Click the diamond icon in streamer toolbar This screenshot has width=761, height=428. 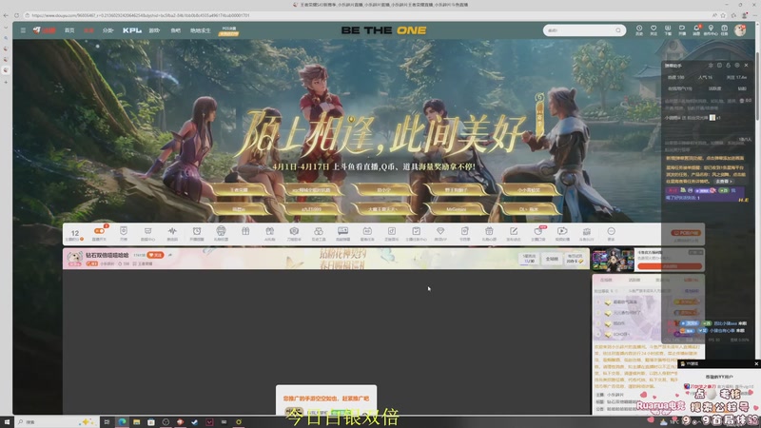tap(440, 231)
